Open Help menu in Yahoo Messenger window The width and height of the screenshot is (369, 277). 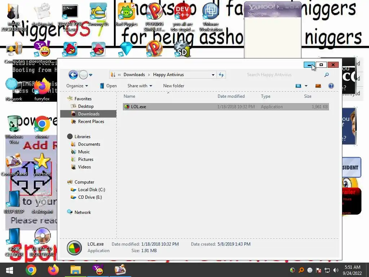point(276,14)
